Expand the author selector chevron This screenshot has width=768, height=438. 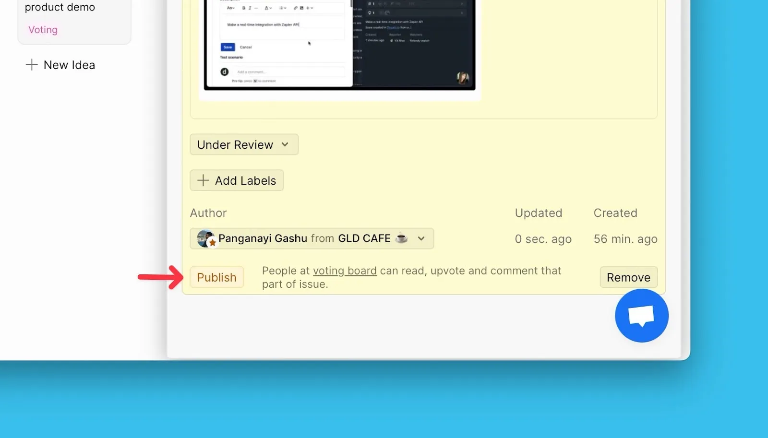coord(421,238)
